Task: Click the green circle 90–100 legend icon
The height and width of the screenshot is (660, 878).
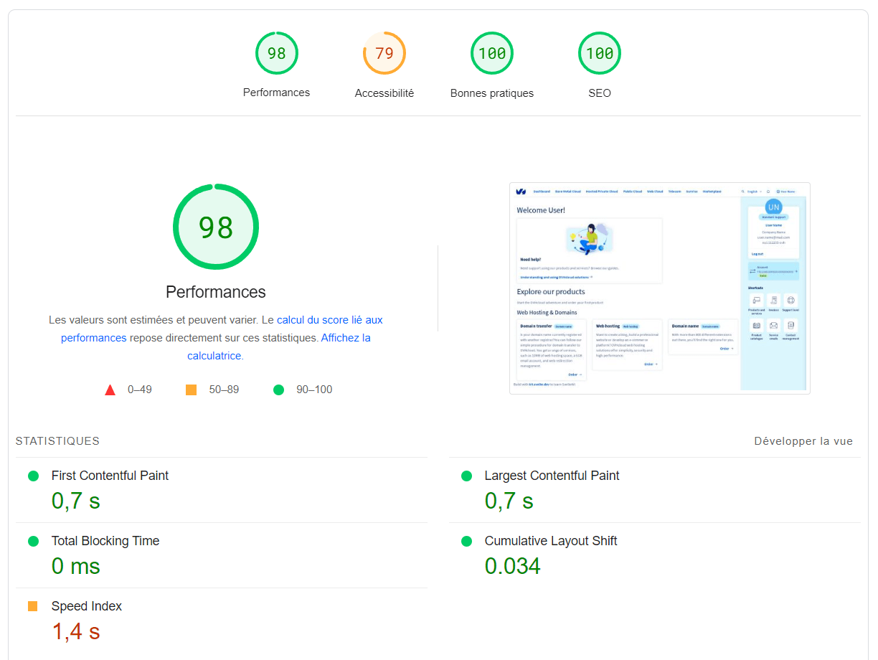Action: tap(278, 390)
